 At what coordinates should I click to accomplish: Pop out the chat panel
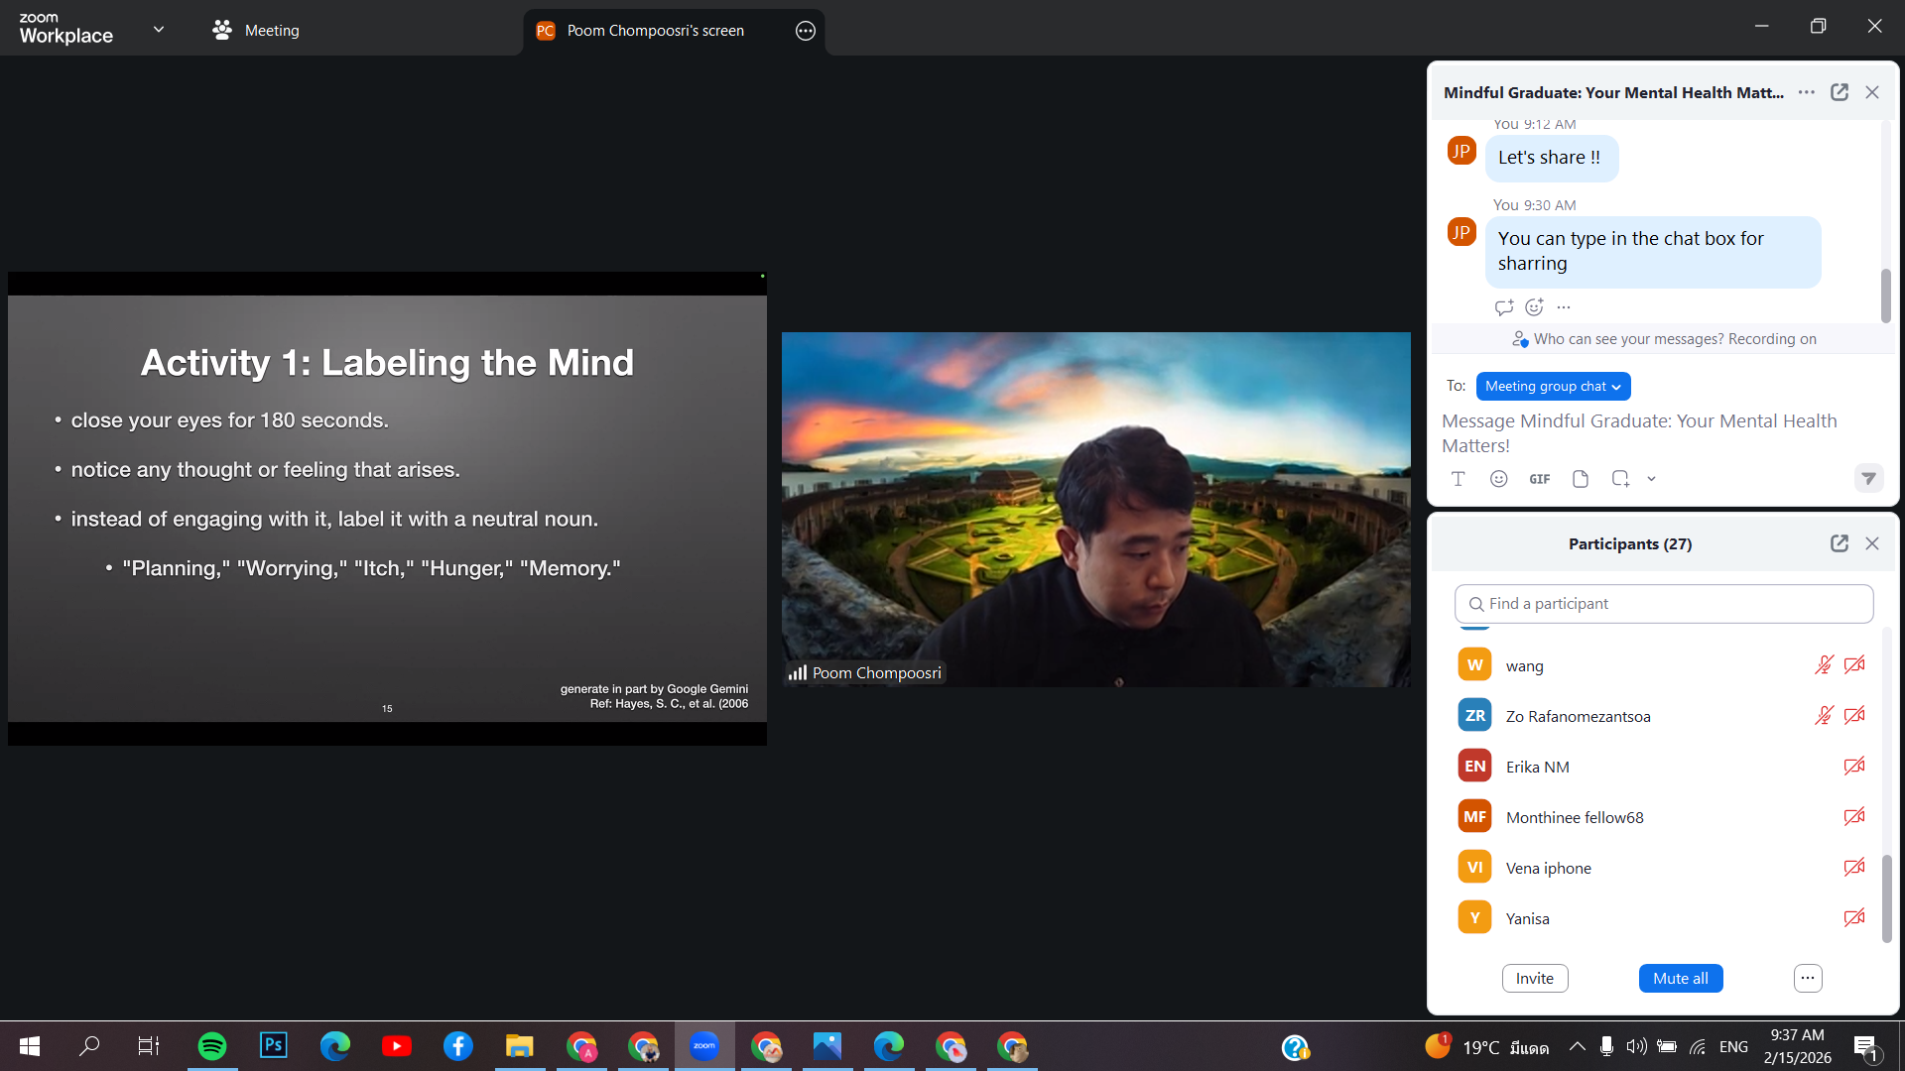(x=1839, y=92)
